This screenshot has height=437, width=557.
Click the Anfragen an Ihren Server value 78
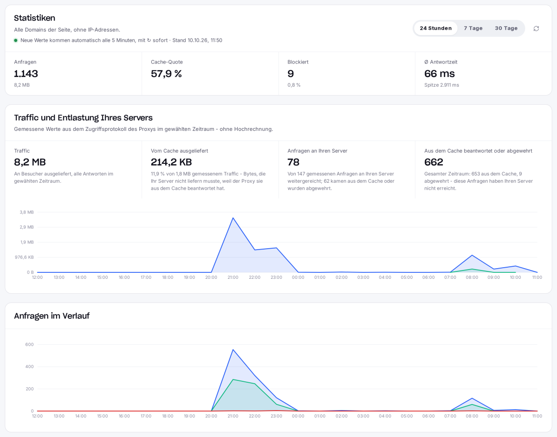pos(293,162)
